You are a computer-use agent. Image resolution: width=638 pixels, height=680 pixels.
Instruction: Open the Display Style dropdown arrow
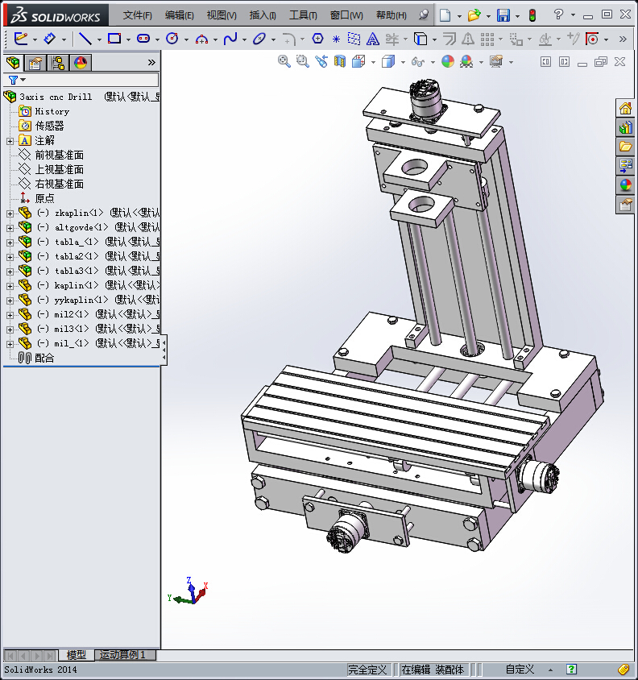[x=403, y=63]
